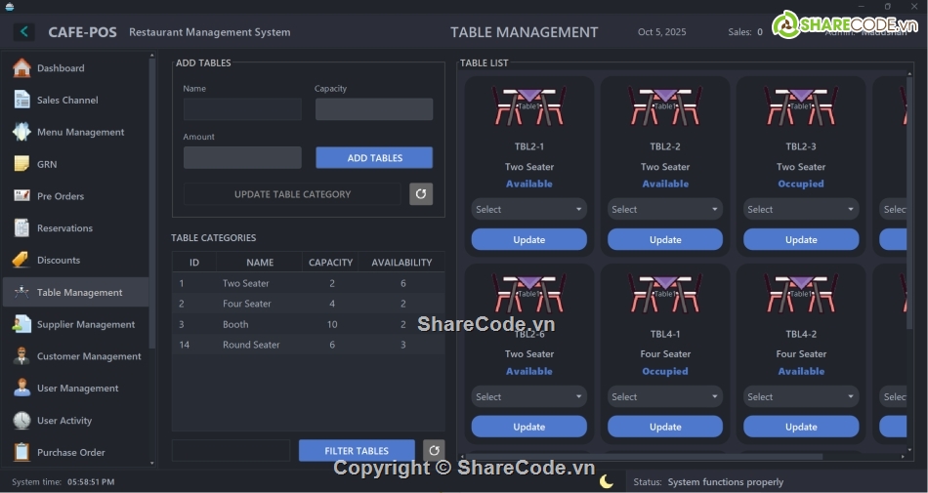
Task: Click the Discounts tag icon
Action: (x=21, y=260)
